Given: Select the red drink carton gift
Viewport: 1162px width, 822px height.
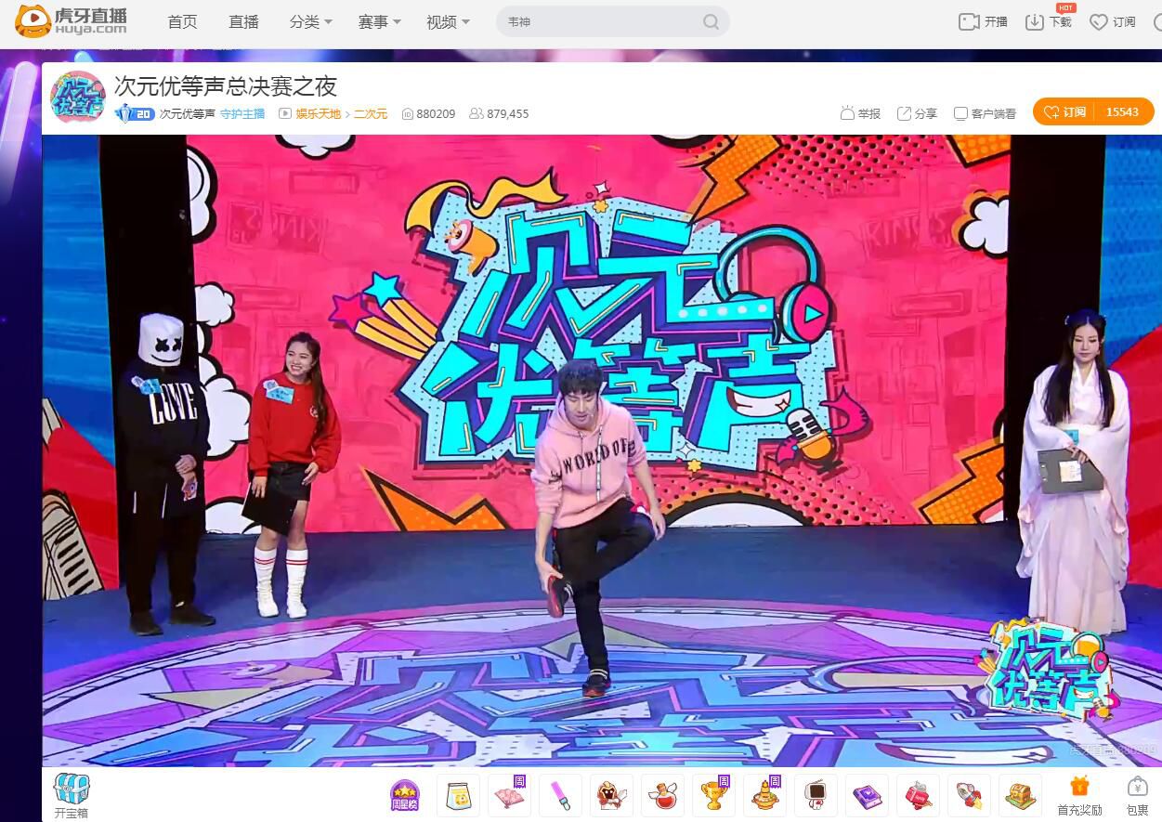Looking at the screenshot, I should point(918,796).
